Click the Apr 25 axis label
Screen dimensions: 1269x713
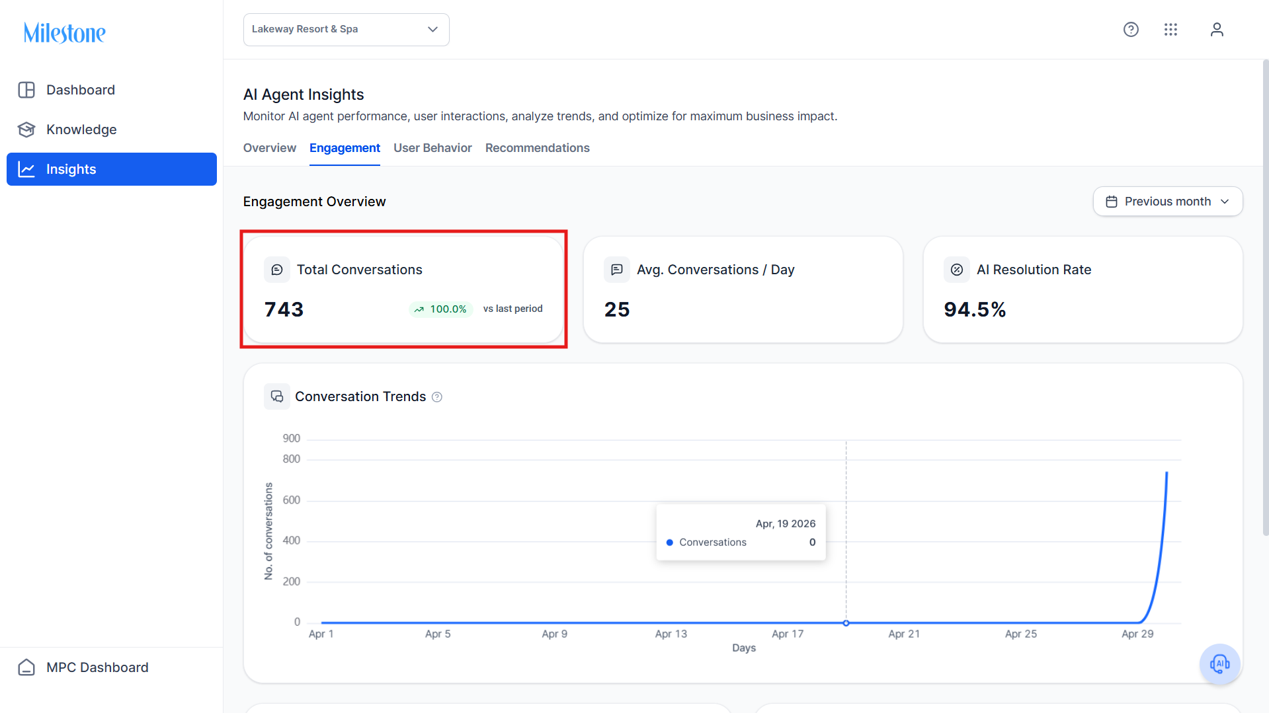pos(1021,634)
